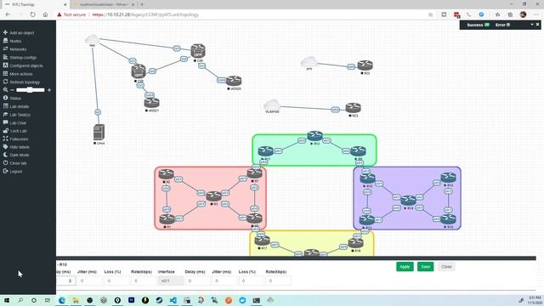This screenshot has height=306, width=544.
Task: Open More actions in sidebar
Action: click(x=18, y=74)
